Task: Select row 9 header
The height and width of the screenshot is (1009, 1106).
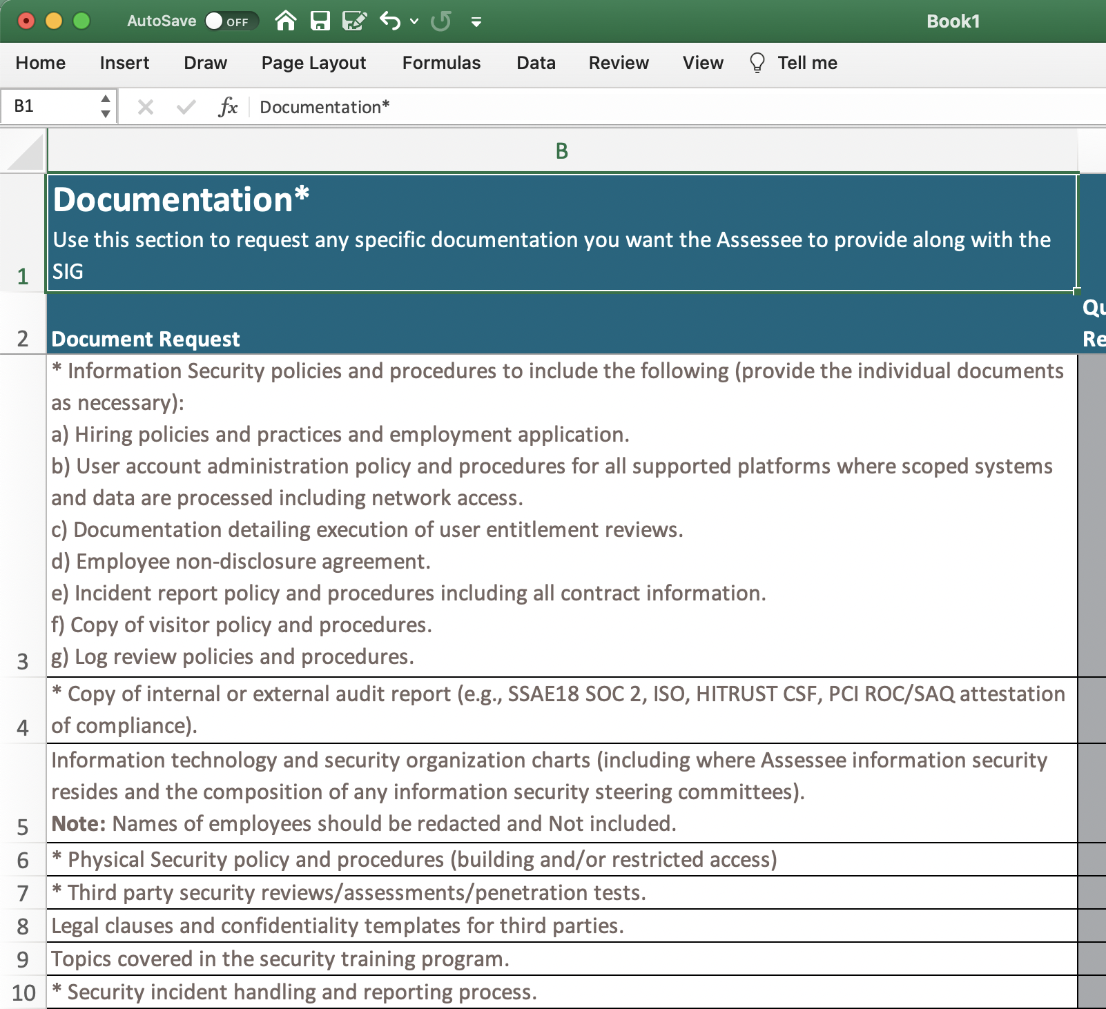Action: 23,959
